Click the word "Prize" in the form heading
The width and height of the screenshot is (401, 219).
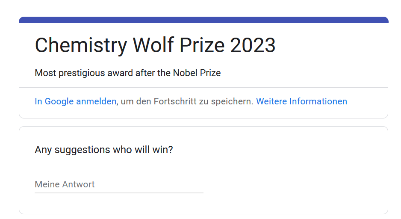(x=202, y=45)
